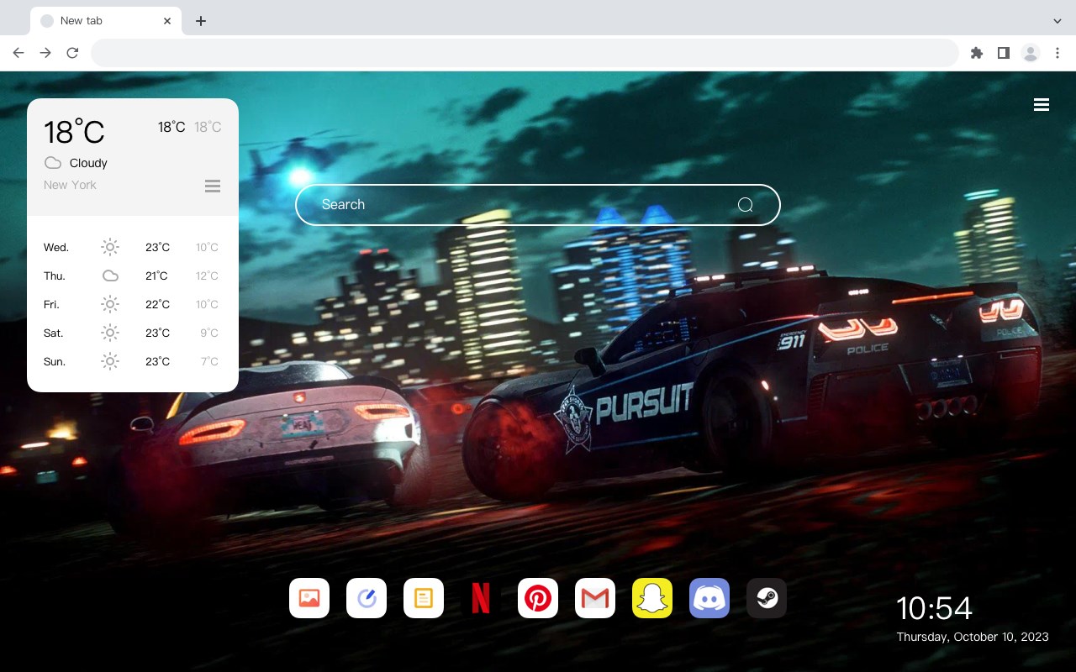The width and height of the screenshot is (1076, 672).
Task: Open Chrome's three-dot menu
Action: pyautogui.click(x=1058, y=53)
